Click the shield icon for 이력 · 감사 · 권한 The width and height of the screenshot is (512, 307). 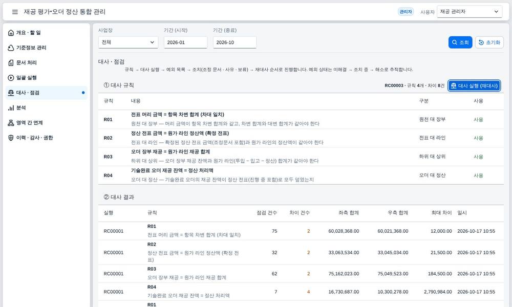(x=11, y=138)
